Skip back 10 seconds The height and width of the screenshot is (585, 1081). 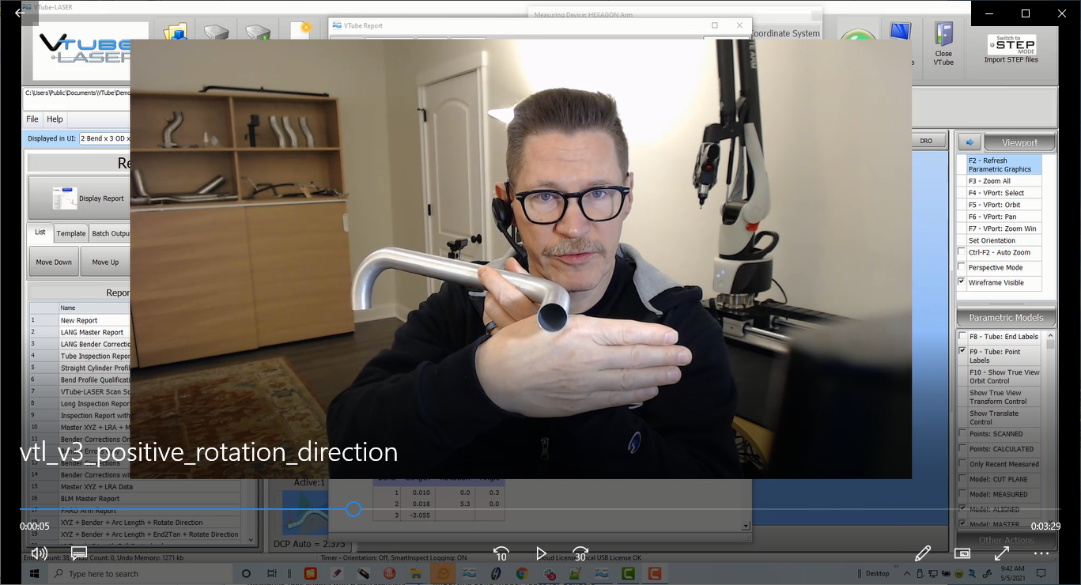pyautogui.click(x=501, y=554)
